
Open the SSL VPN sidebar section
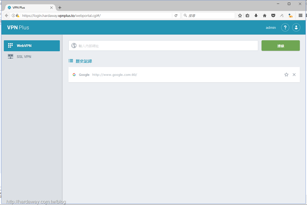(32, 56)
